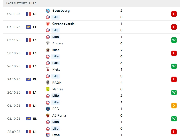Click the French flag on 09.11.25 row

[x=28, y=14]
